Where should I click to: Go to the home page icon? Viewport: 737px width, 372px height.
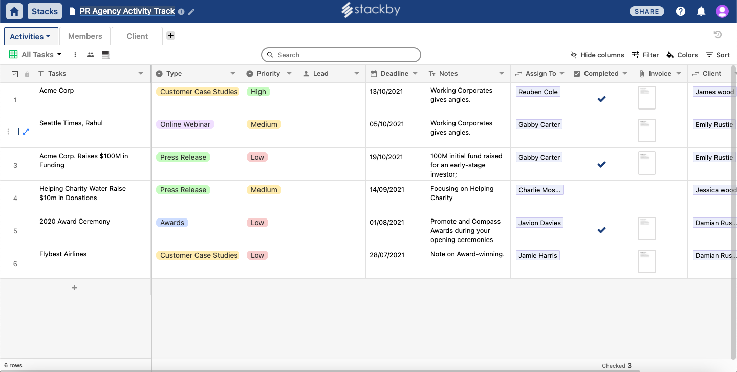15,11
